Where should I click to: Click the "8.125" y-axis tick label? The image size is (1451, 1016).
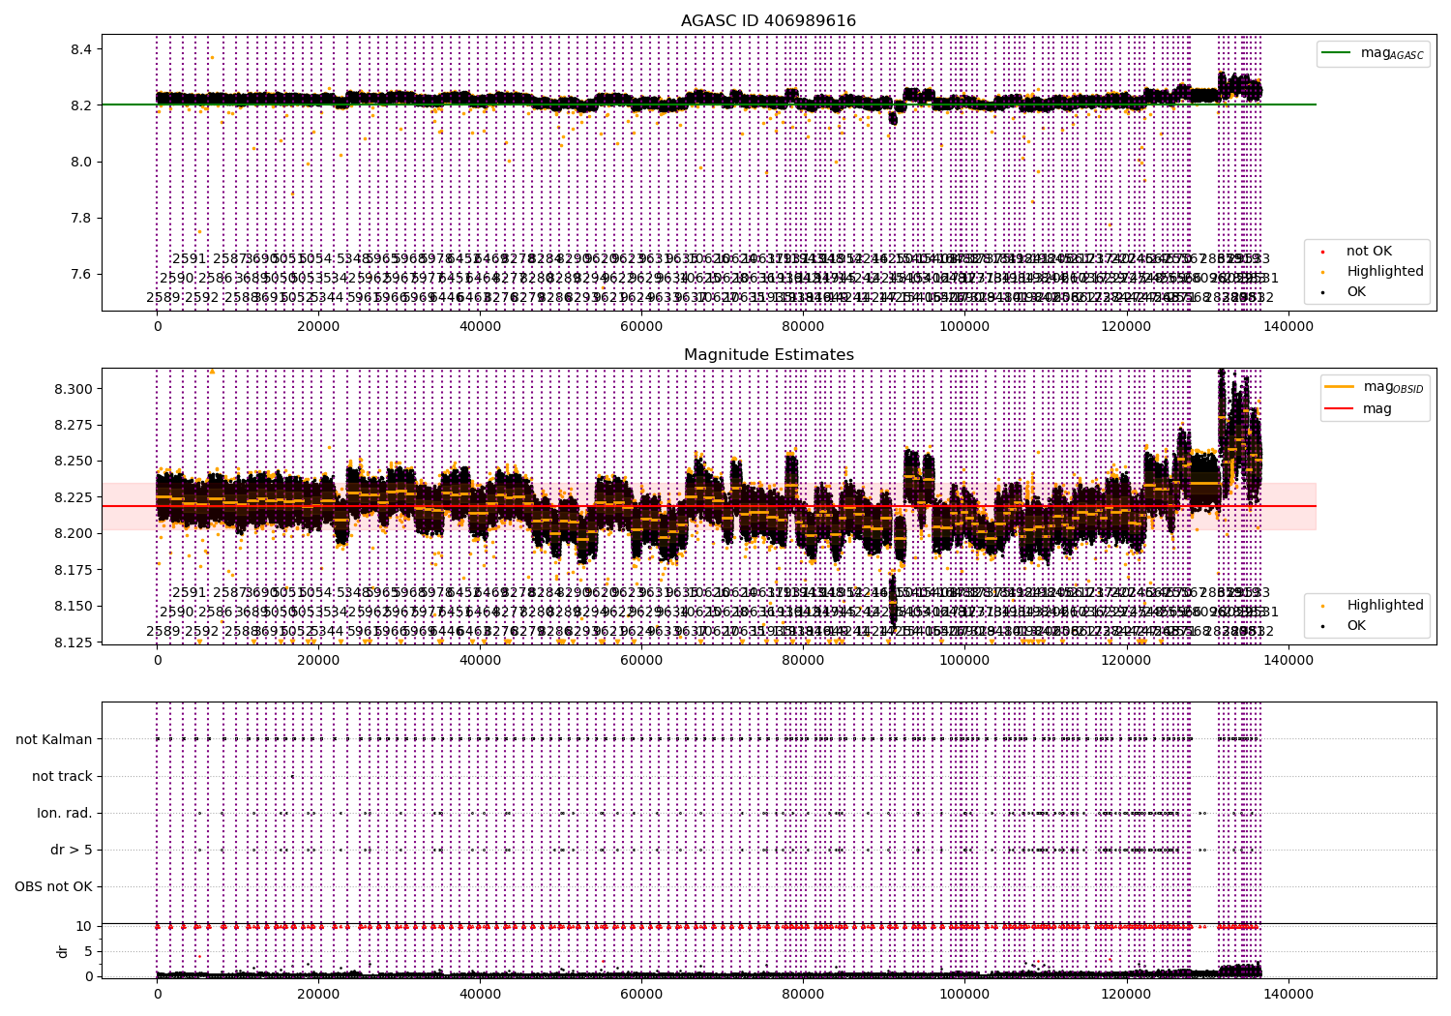(73, 642)
